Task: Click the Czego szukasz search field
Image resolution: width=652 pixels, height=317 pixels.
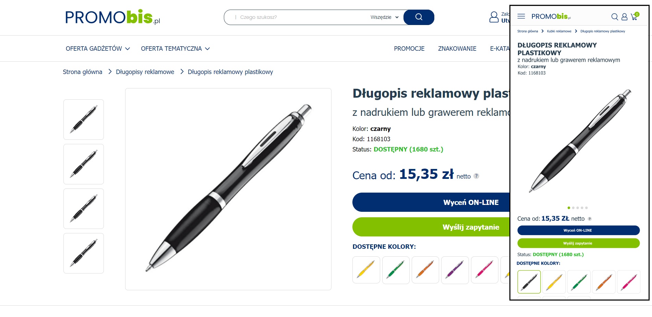Action: pyautogui.click(x=302, y=17)
